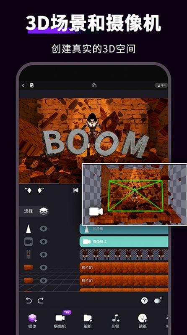
Task: Add a sticker with the 贴纸 button
Action: tap(142, 321)
